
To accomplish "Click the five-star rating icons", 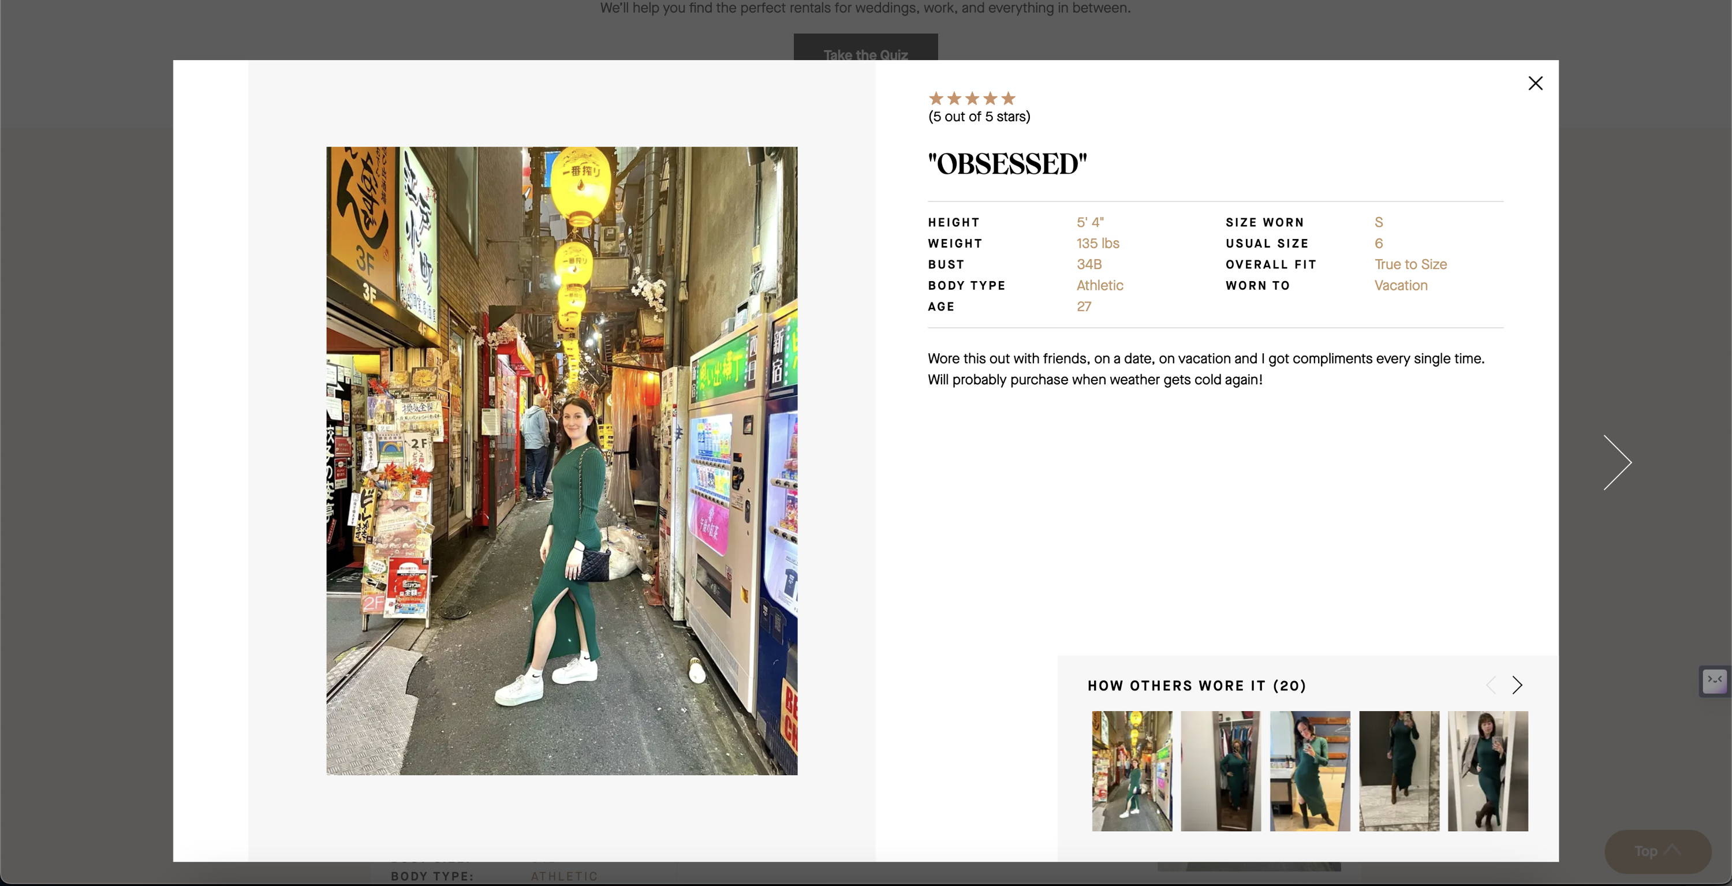I will [972, 99].
